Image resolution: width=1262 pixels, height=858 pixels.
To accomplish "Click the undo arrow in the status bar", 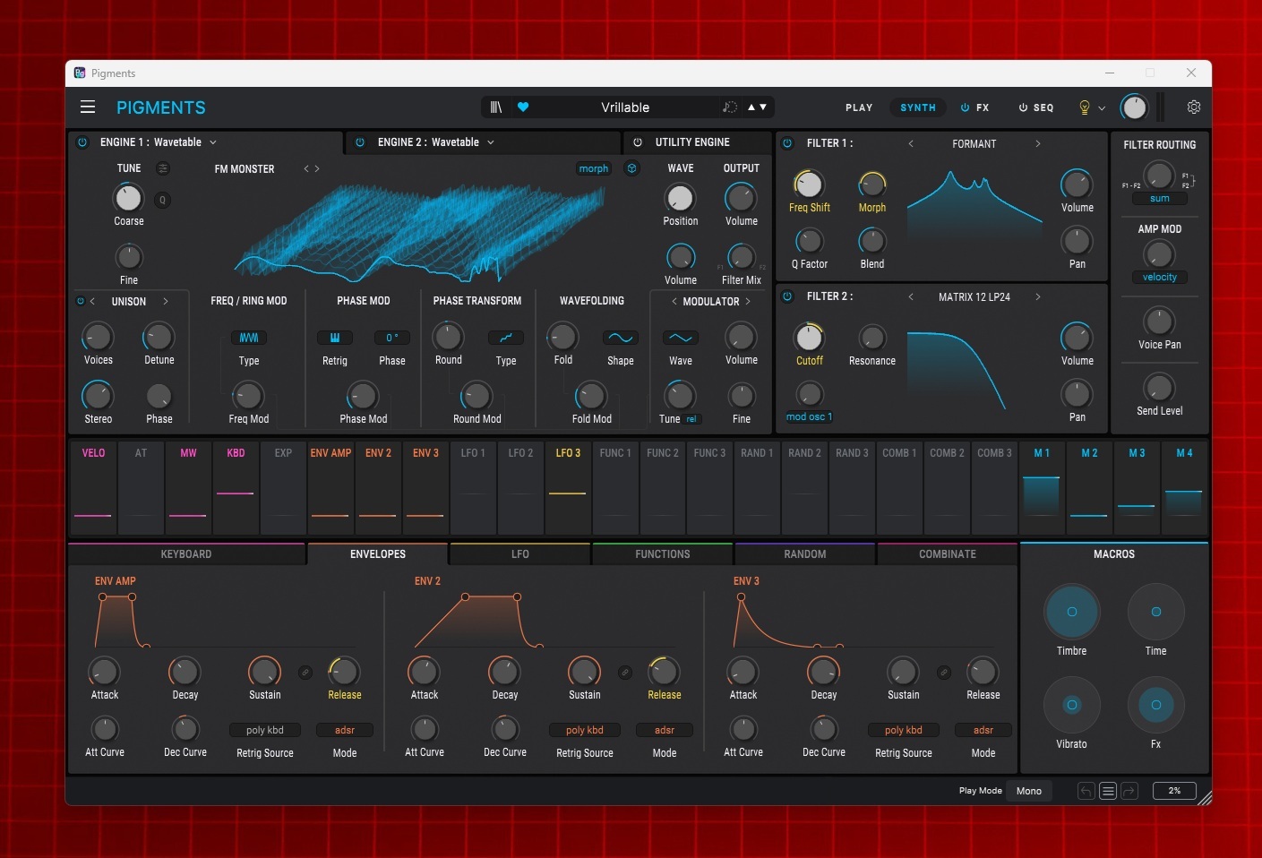I will (x=1086, y=791).
